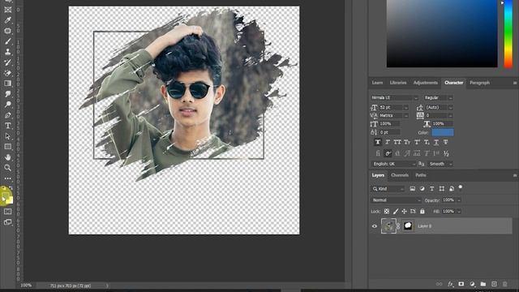The image size is (519, 292).
Task: Filter layers by adjustment layers icon
Action: [422, 189]
